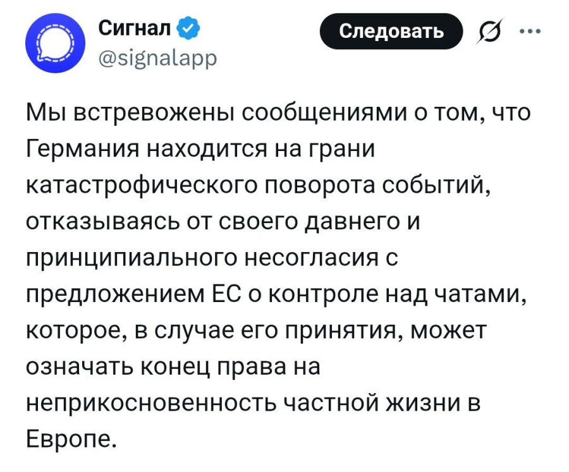Image resolution: width=569 pixels, height=472 pixels.
Task: Click the Grok slashed-circle icon
Action: click(x=489, y=32)
